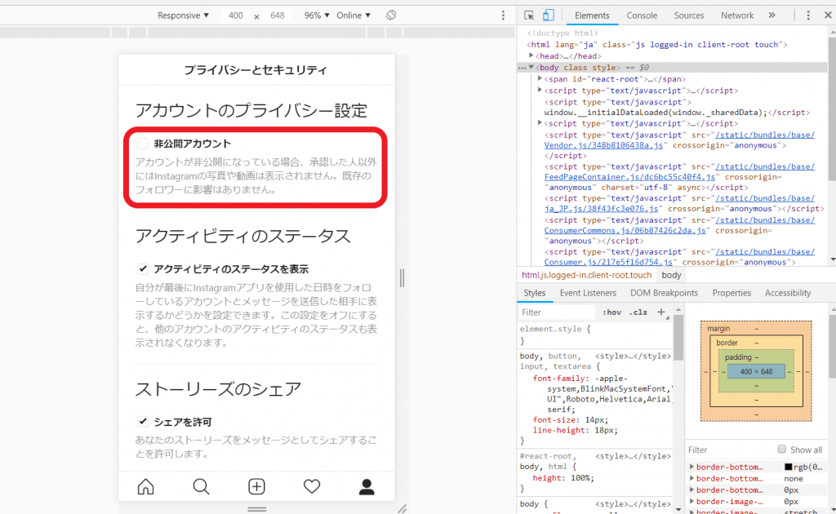Click the Instagram home icon

tap(146, 487)
